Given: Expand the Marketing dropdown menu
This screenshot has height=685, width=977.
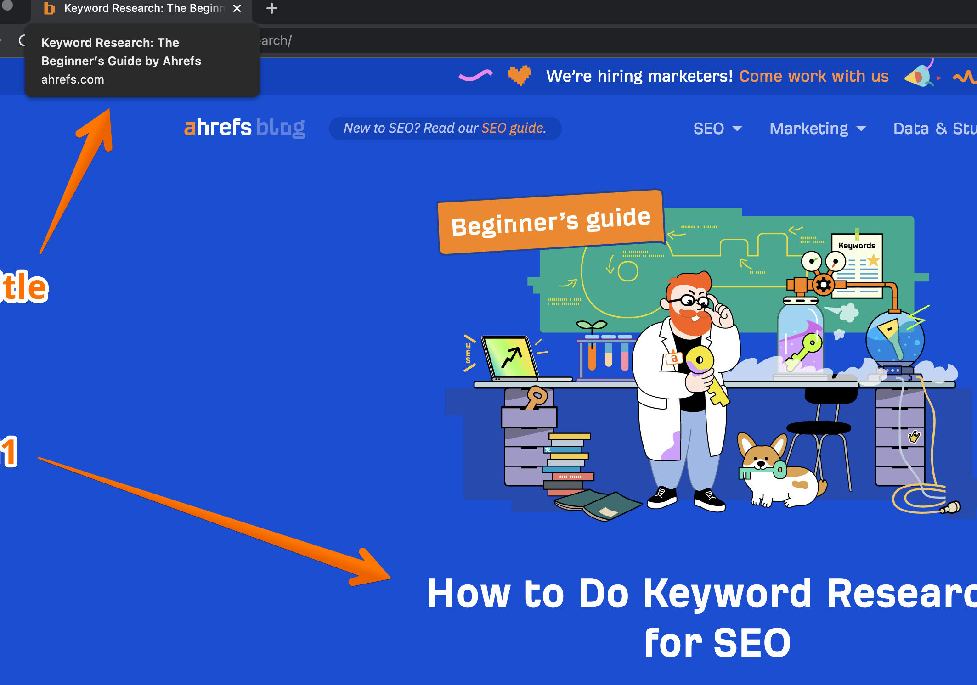Looking at the screenshot, I should (x=809, y=129).
